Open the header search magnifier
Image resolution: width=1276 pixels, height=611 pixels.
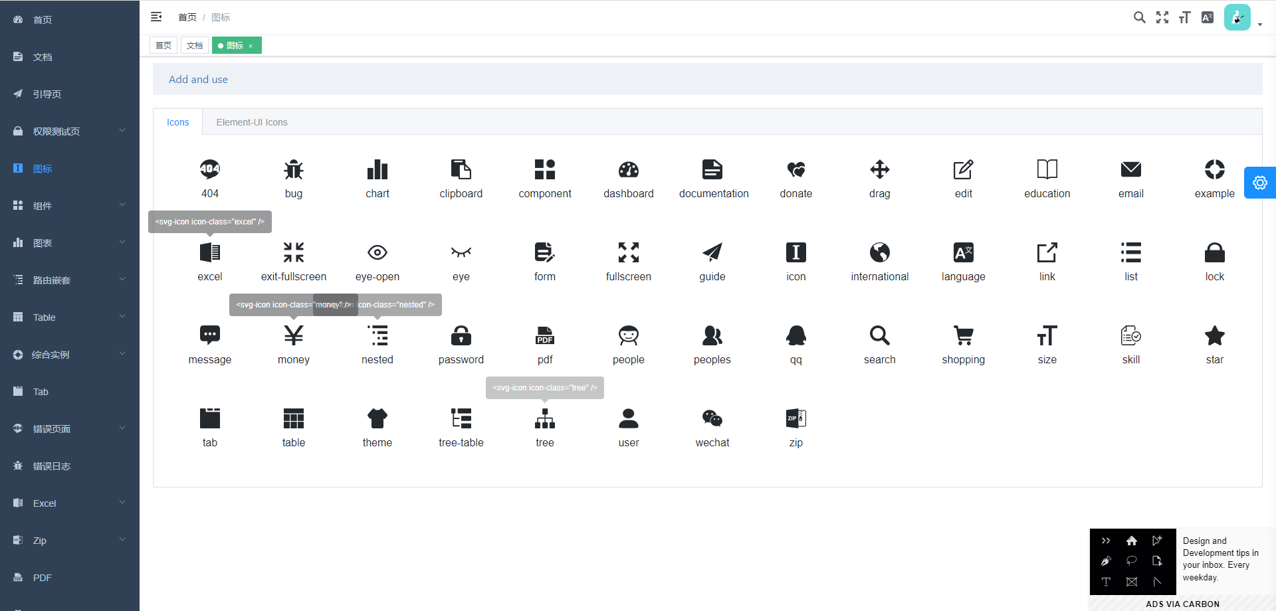coord(1139,17)
